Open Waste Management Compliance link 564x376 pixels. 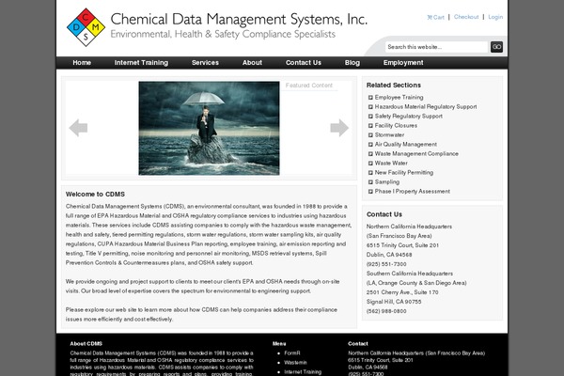pyautogui.click(x=416, y=153)
